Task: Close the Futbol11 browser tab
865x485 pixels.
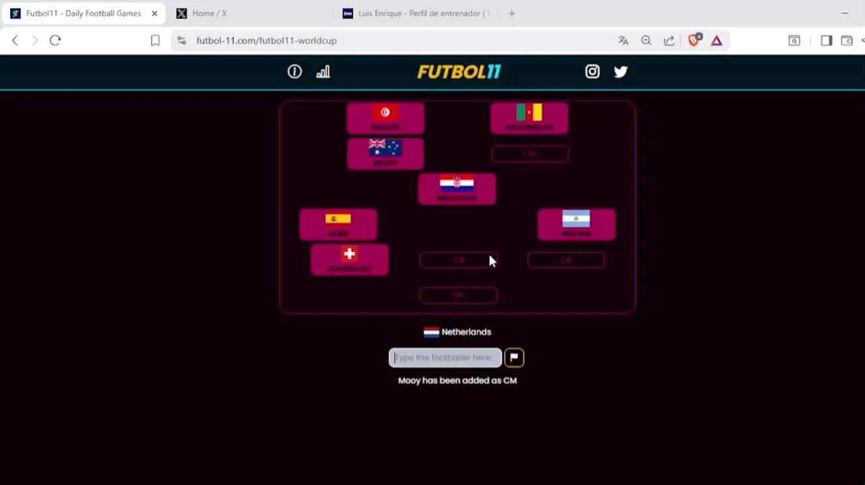Action: point(155,13)
